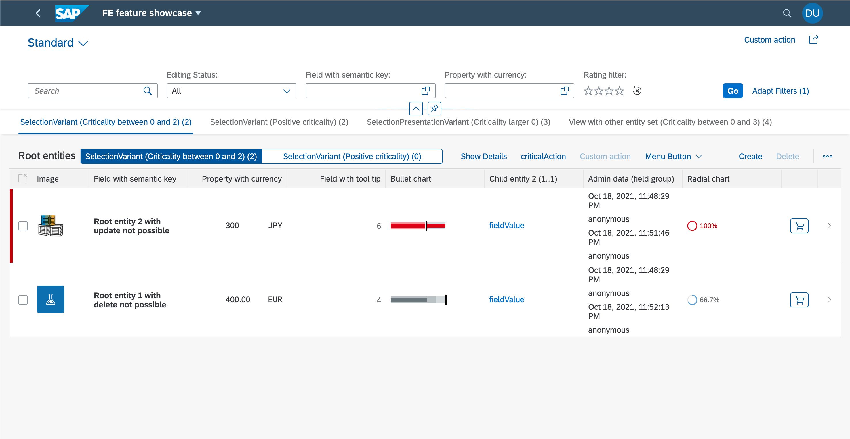Open the three-dots overflow menu in table toolbar
The image size is (850, 439).
(x=827, y=156)
